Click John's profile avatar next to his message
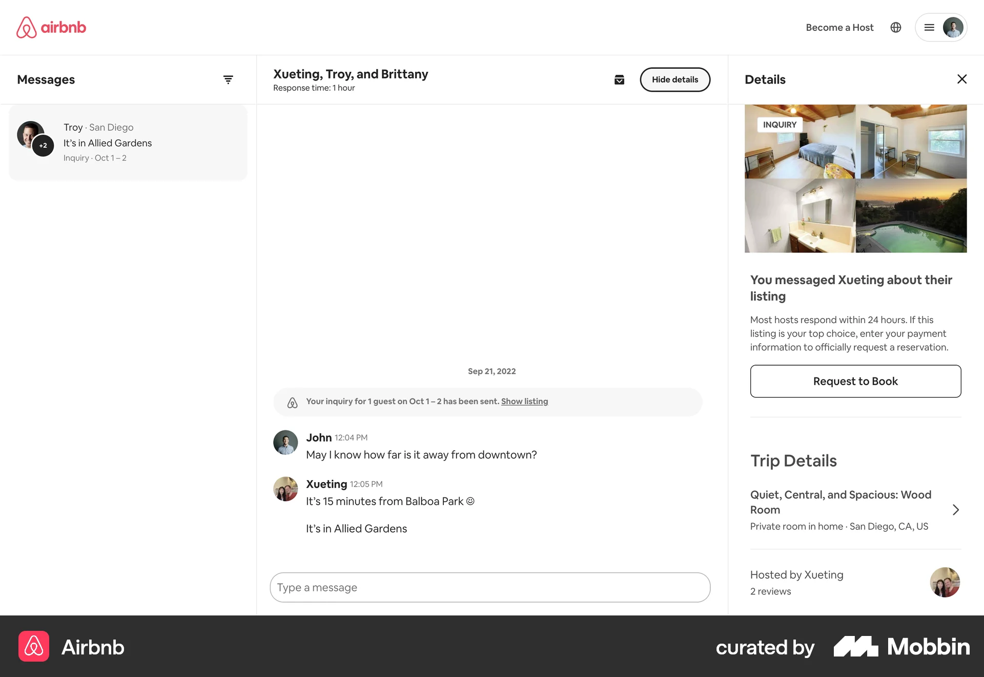 [x=285, y=442]
